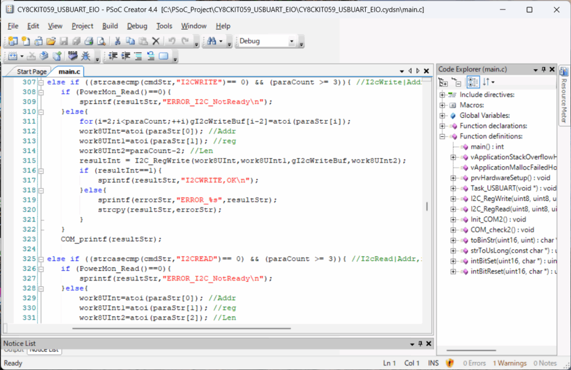The image size is (571, 370).
Task: Click the New File toolbar icon
Action: pyautogui.click(x=26, y=41)
